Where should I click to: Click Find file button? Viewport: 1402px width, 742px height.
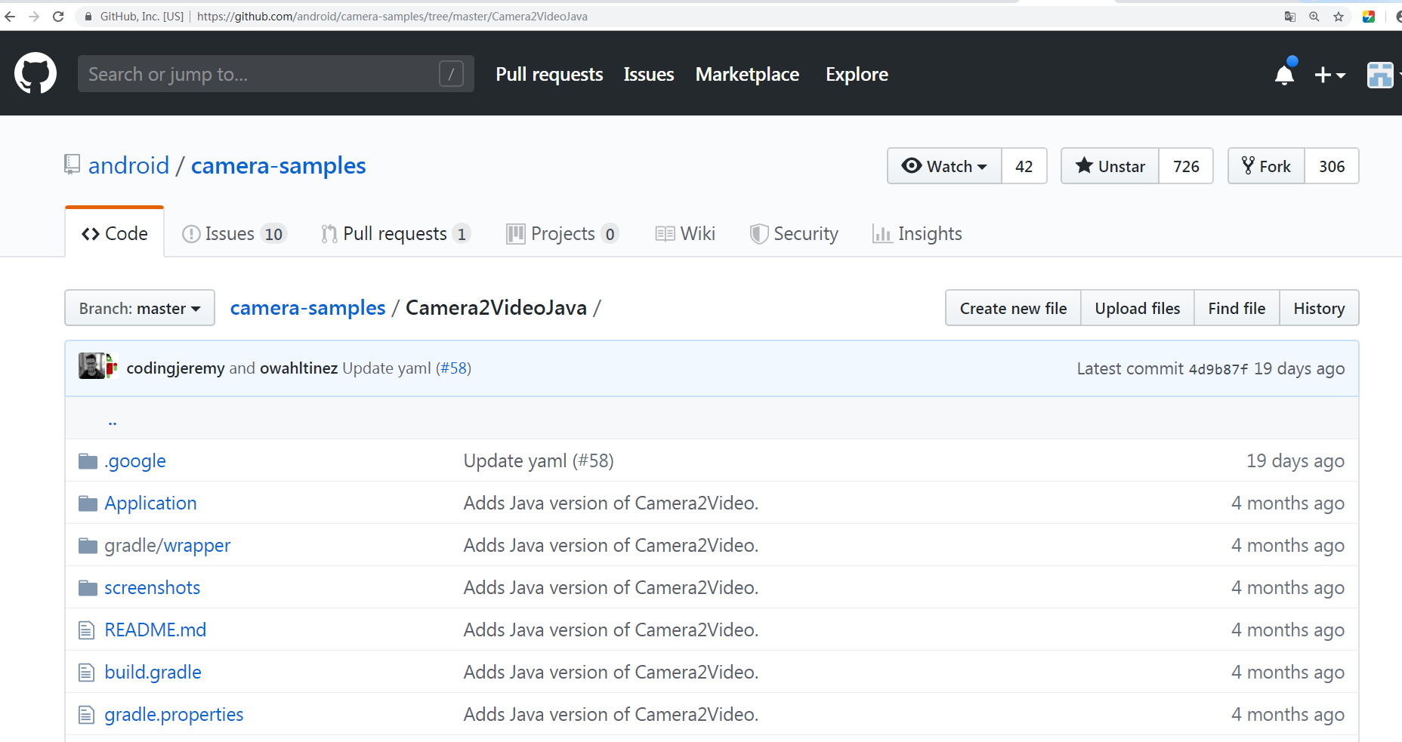[x=1237, y=308]
